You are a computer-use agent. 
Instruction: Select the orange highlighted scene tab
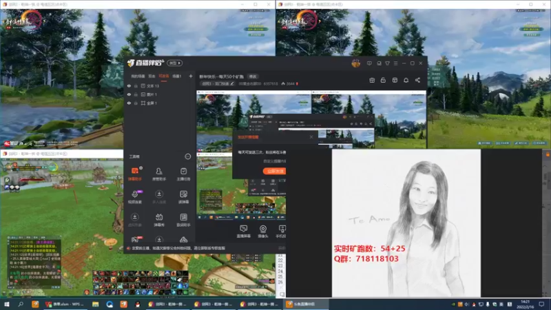(164, 76)
